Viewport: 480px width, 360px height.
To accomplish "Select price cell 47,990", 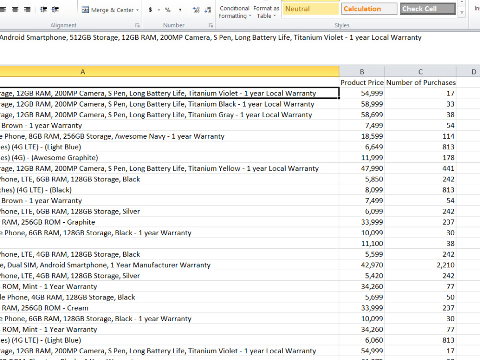I will pyautogui.click(x=362, y=168).
